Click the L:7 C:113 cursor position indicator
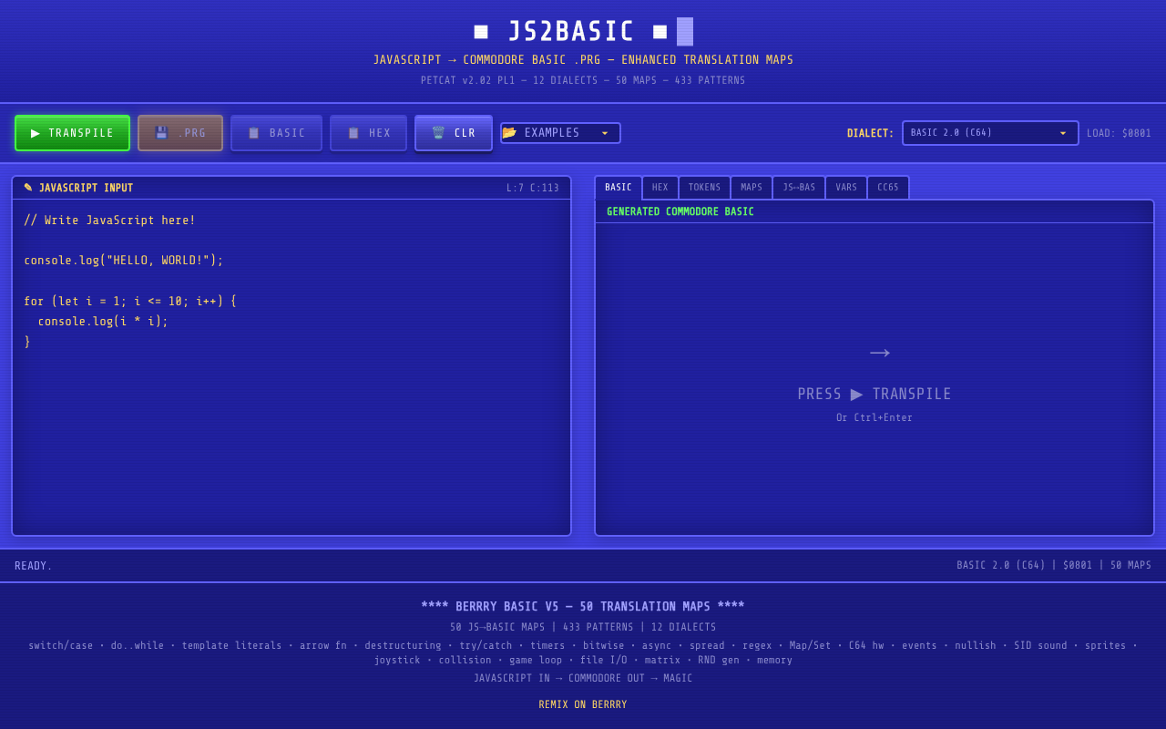1166x729 pixels. (533, 189)
